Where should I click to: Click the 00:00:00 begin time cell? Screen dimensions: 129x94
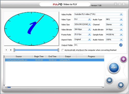click(39, 60)
